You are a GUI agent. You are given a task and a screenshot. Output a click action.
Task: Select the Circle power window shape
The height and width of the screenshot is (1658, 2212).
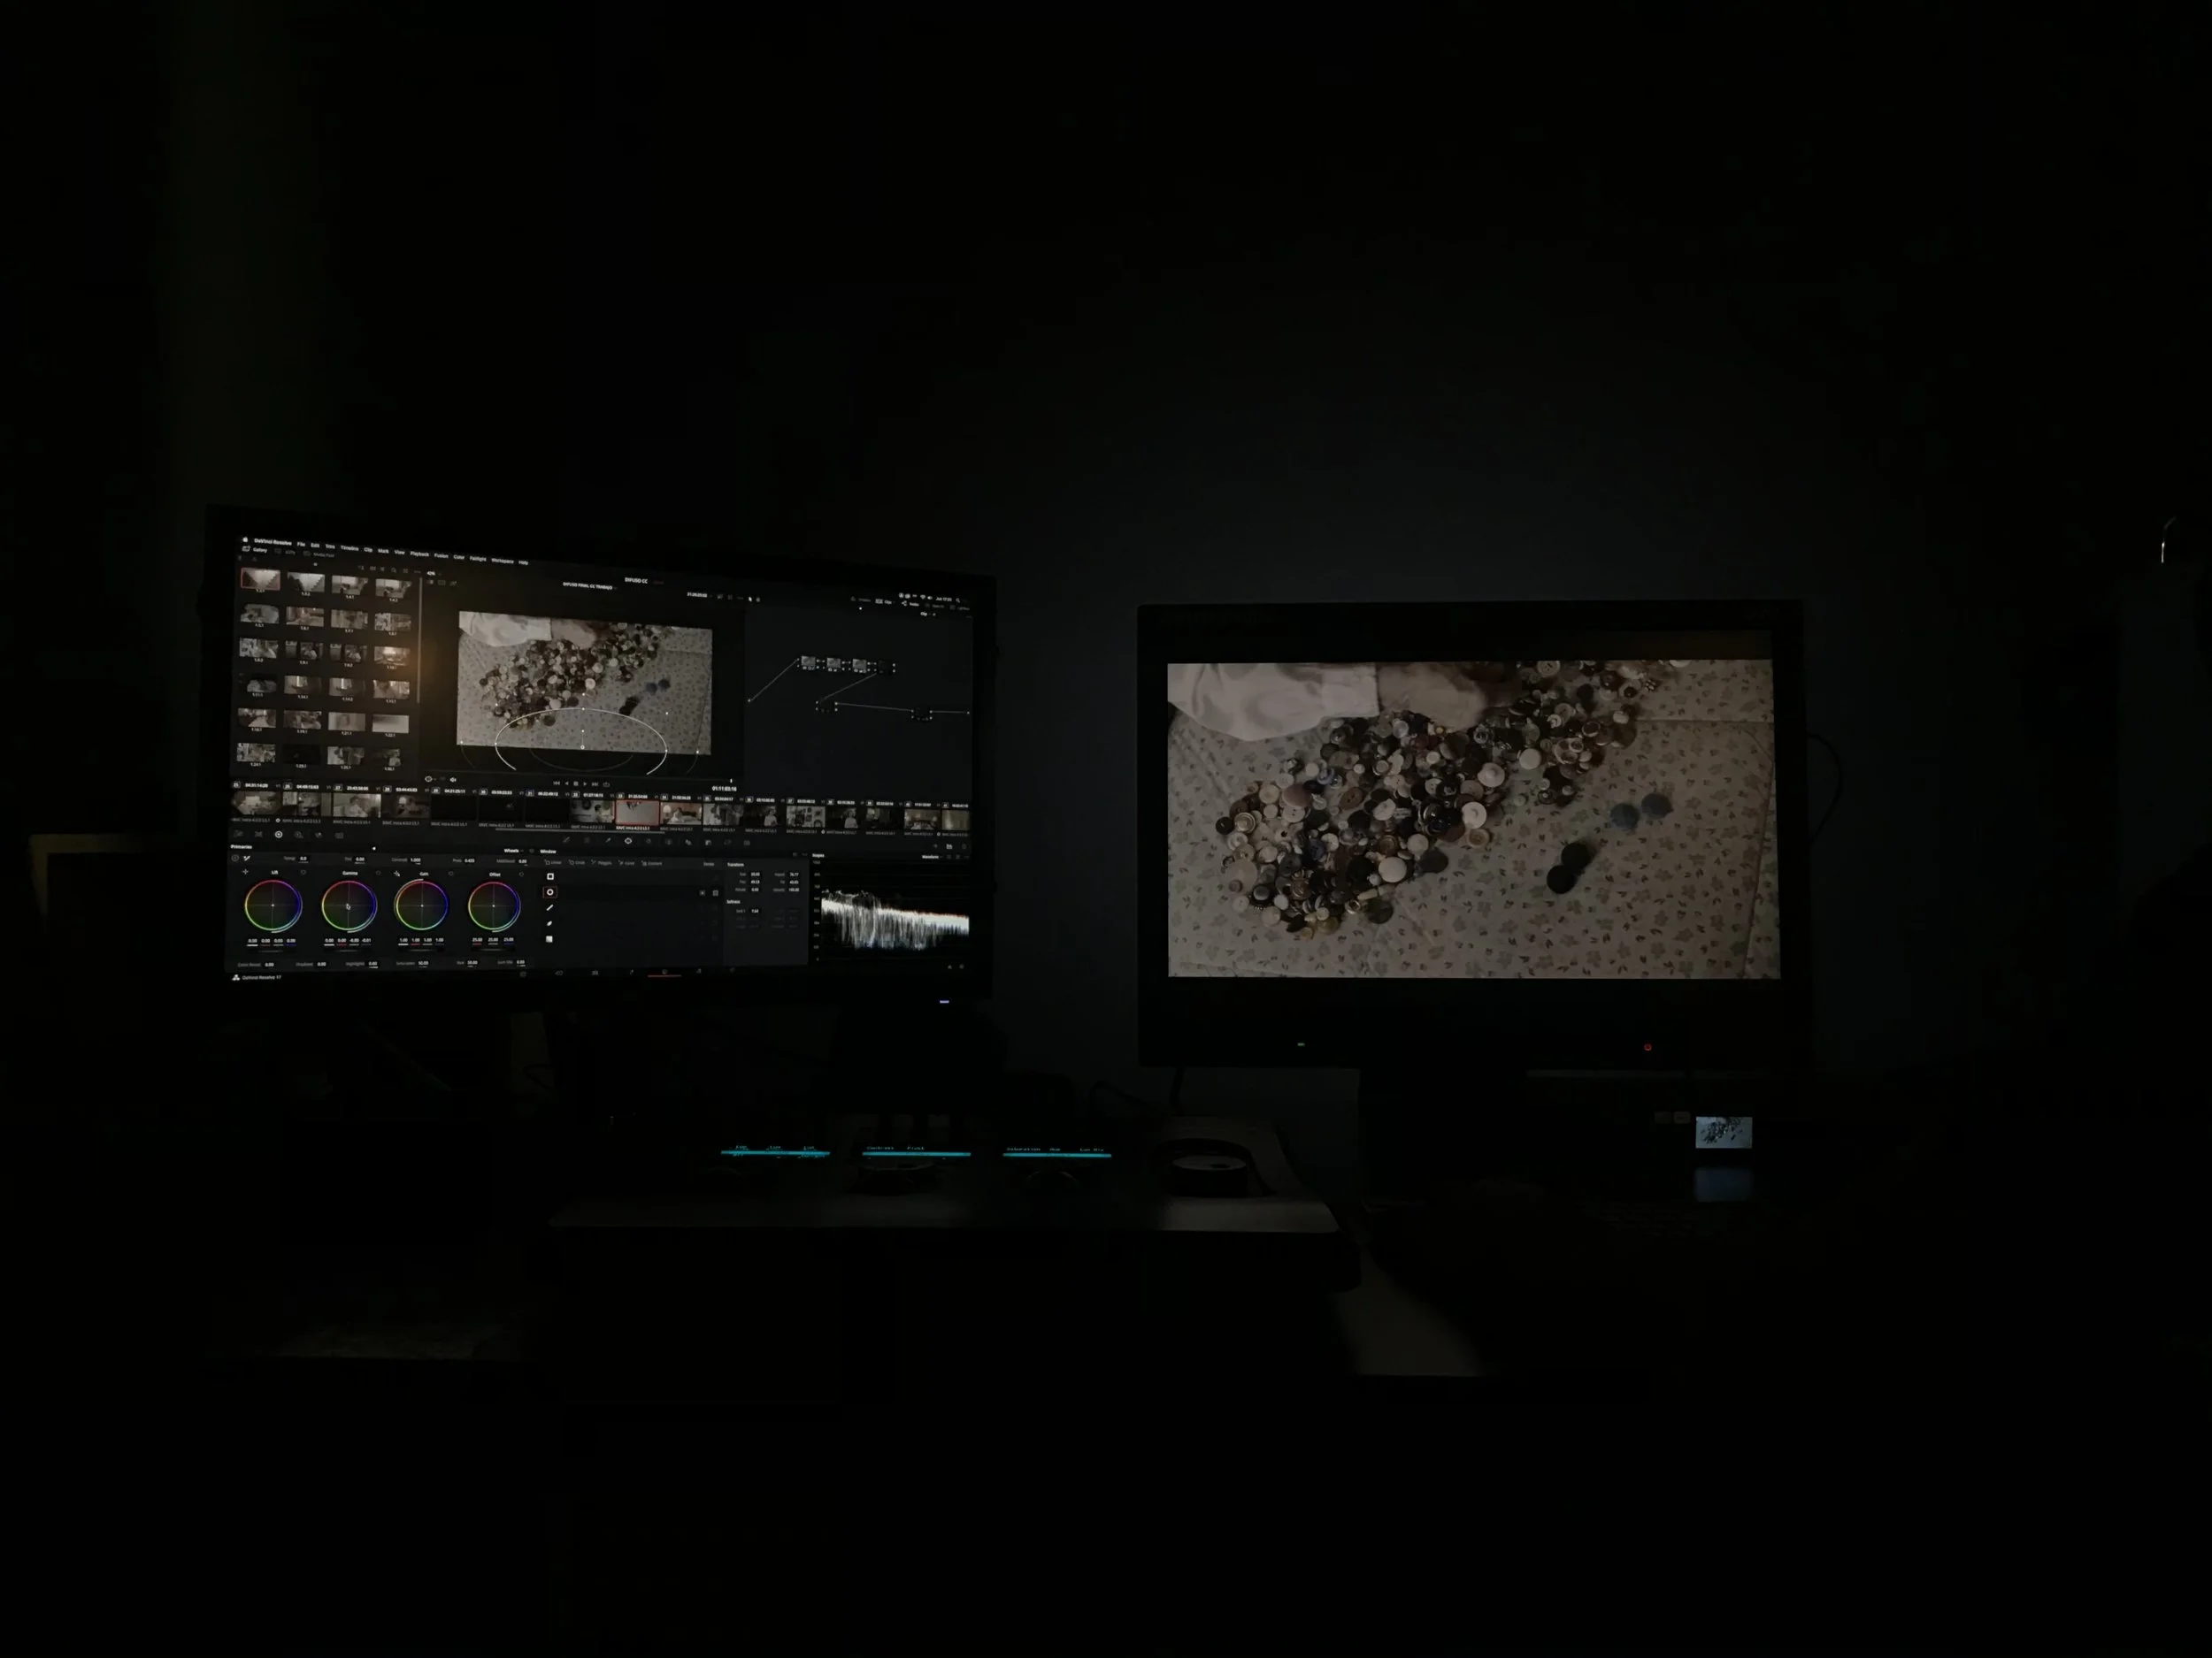click(550, 892)
